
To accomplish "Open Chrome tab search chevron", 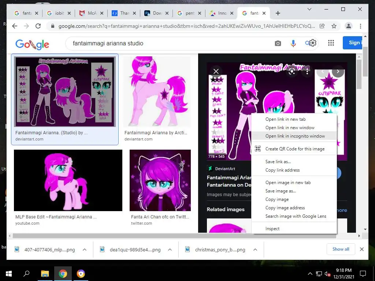I will coord(309,9).
